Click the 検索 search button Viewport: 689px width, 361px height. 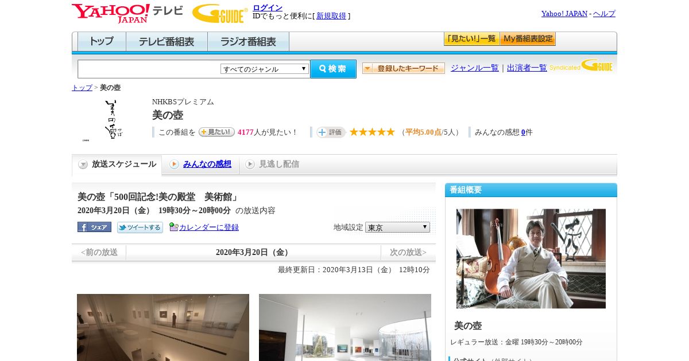[333, 69]
